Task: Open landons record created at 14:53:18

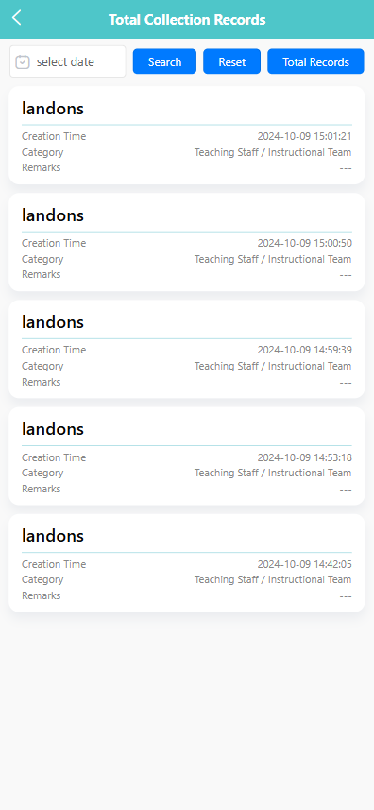Action: tap(187, 457)
